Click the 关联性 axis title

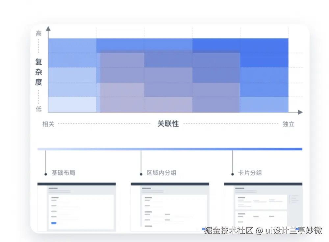(168, 124)
